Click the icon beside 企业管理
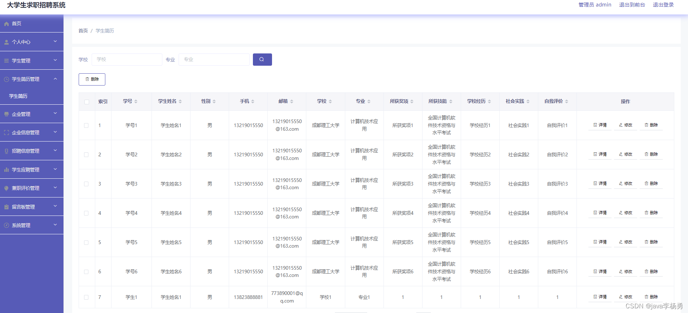 pyautogui.click(x=6, y=114)
